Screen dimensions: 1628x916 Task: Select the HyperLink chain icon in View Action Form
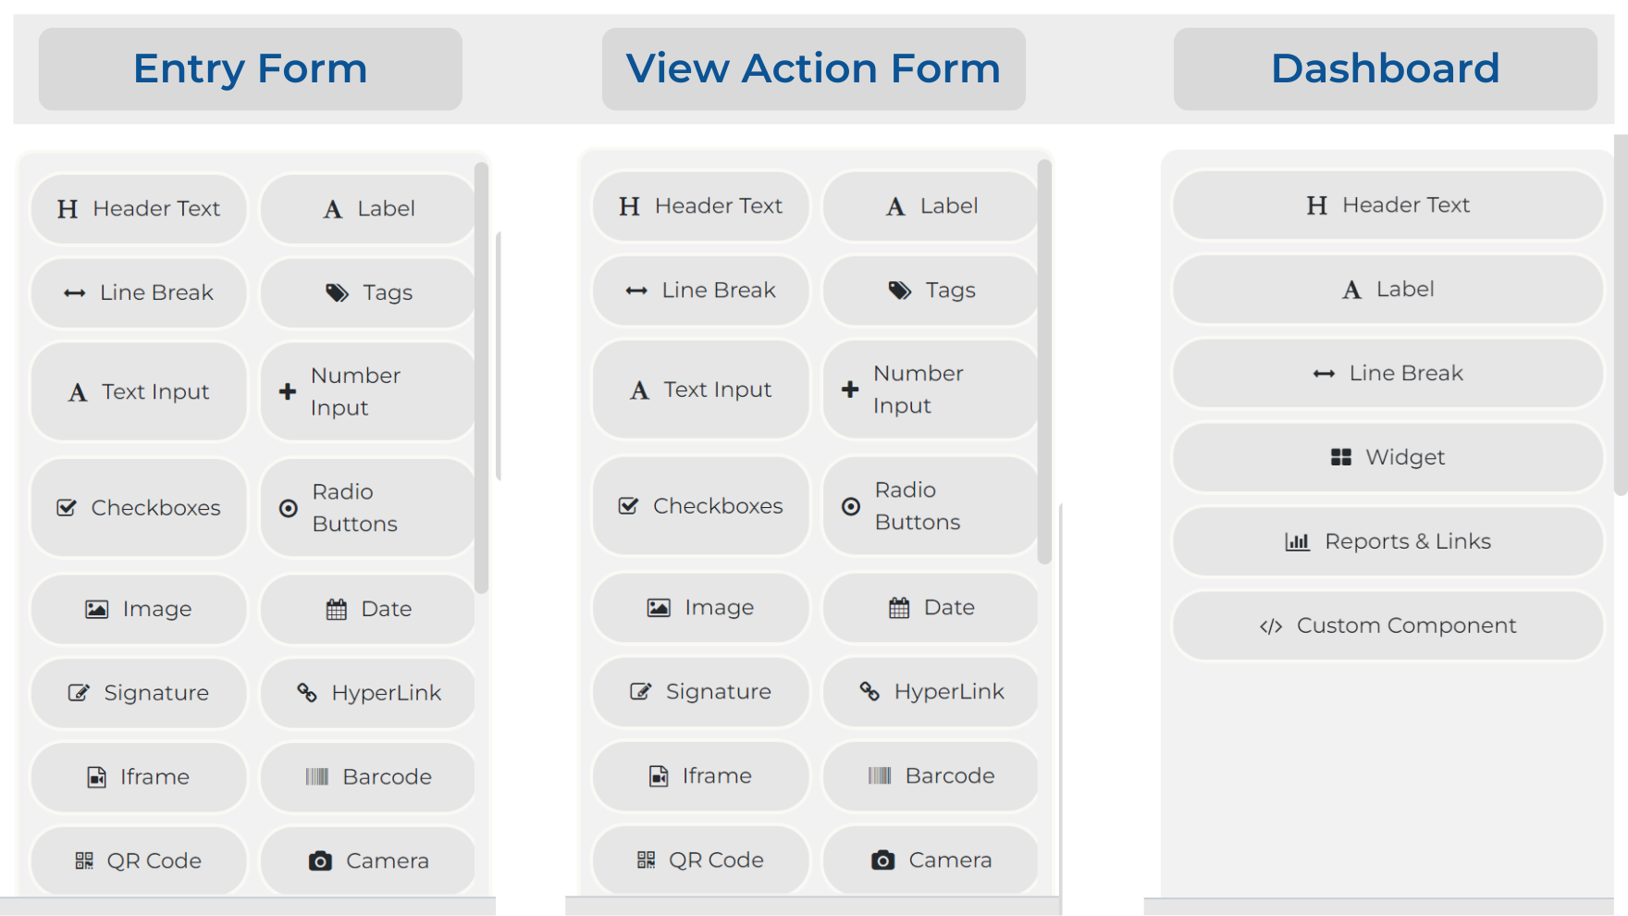point(869,691)
